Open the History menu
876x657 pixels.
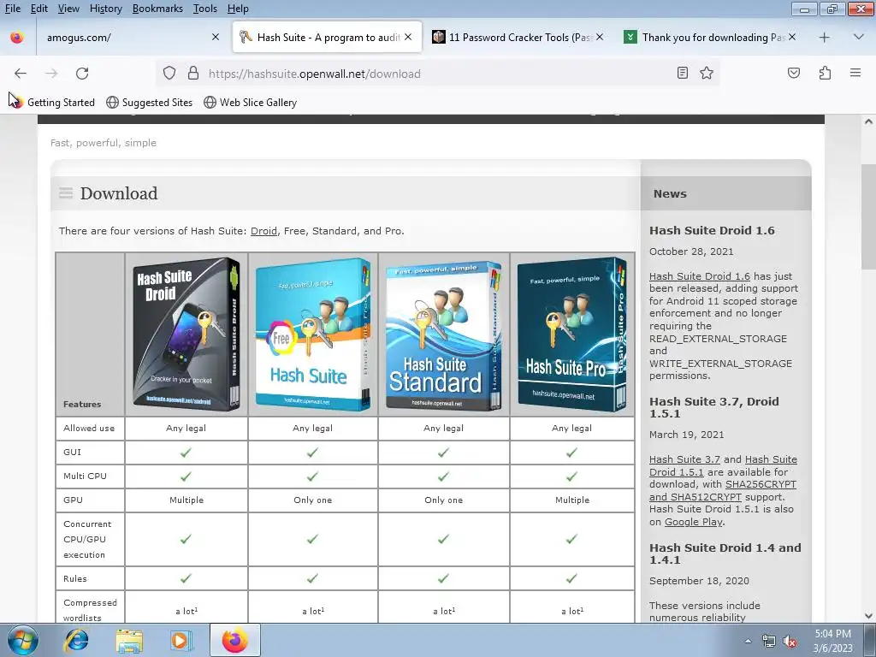105,9
